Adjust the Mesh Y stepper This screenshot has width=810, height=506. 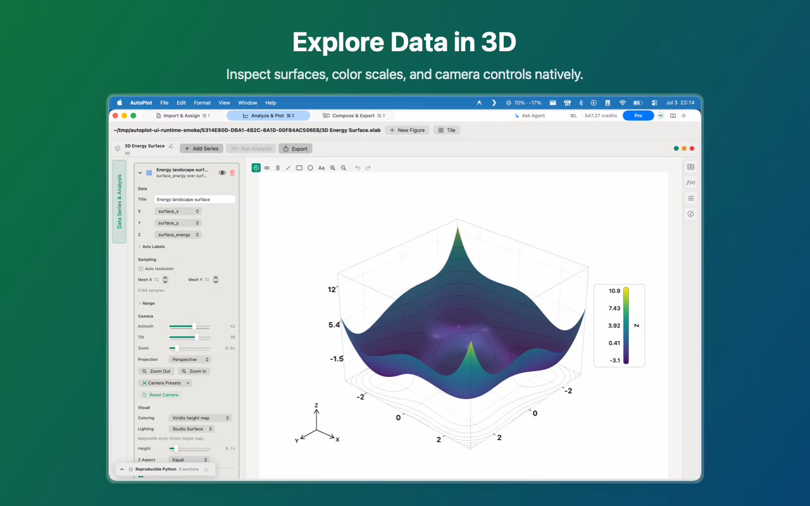216,280
